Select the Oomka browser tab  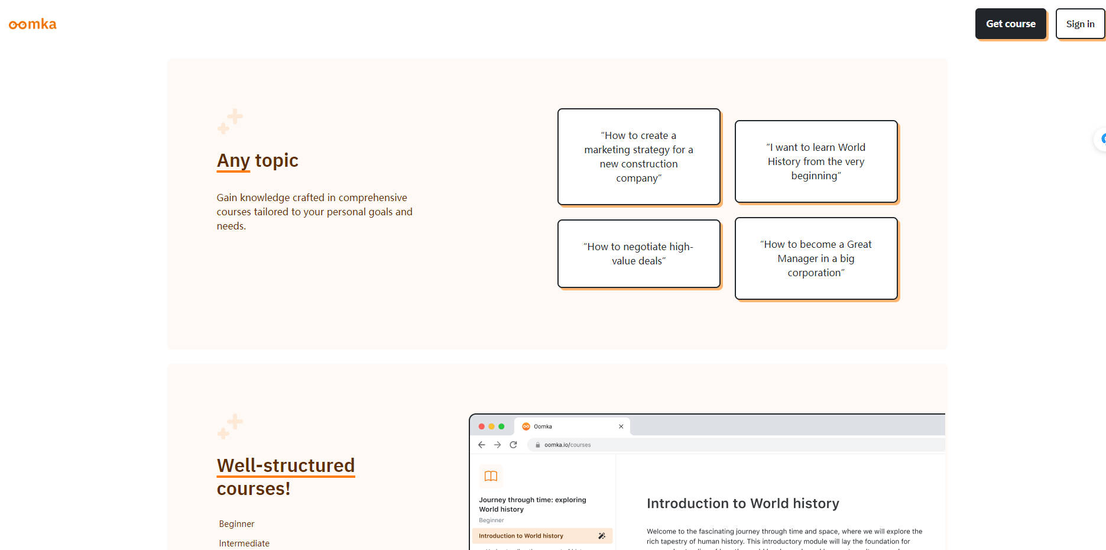pyautogui.click(x=562, y=426)
